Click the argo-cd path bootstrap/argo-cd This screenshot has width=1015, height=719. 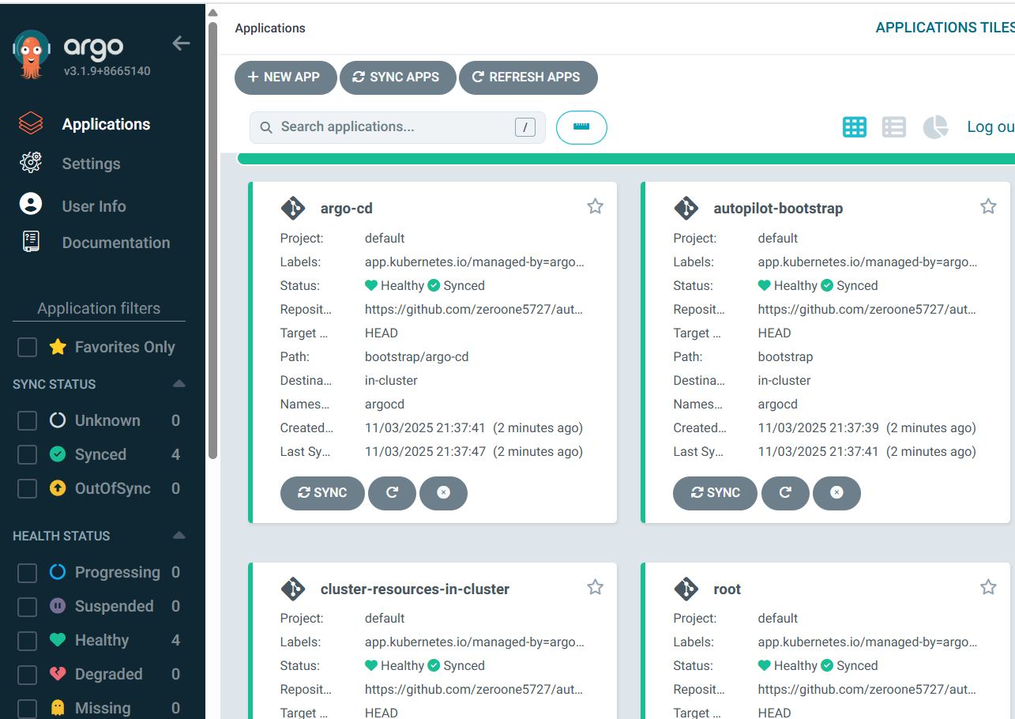[x=416, y=357]
